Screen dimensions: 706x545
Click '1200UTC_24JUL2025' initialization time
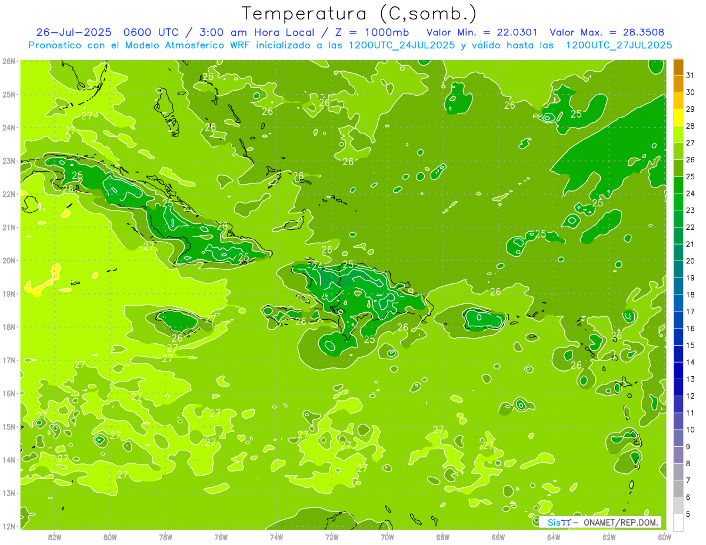[402, 45]
